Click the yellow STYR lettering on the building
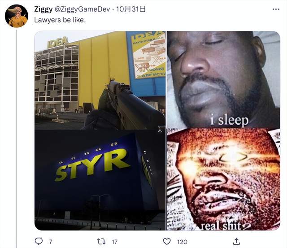This screenshot has height=248, width=287. click(92, 165)
